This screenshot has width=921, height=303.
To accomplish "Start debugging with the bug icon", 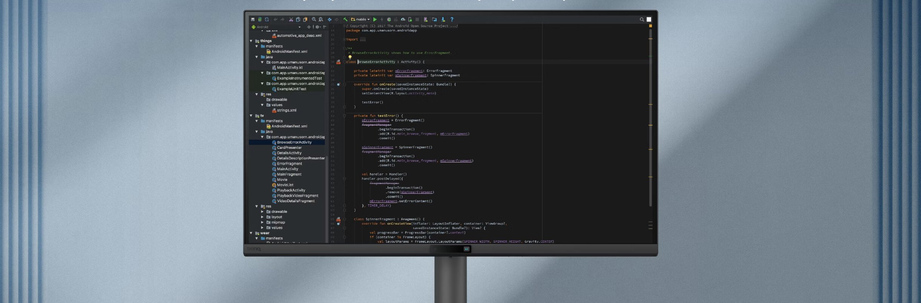I will point(389,19).
